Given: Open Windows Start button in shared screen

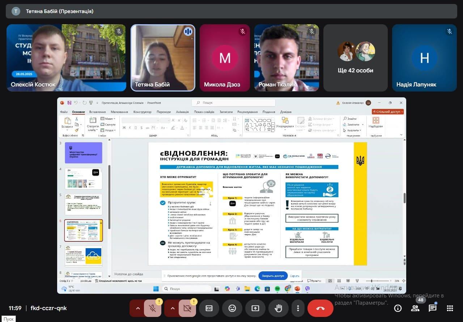Looking at the screenshot, I should [156, 289].
